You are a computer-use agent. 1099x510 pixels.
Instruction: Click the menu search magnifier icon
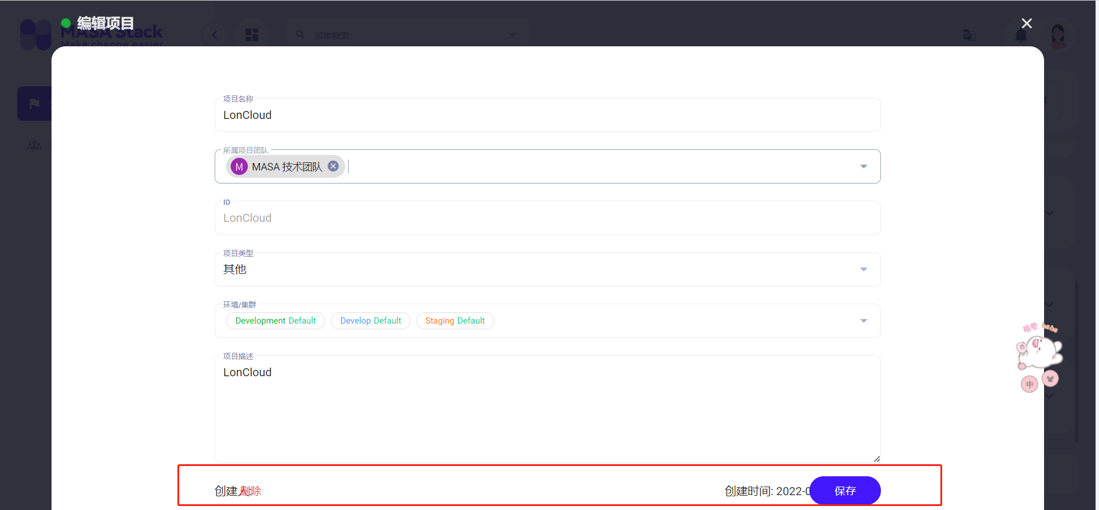pos(300,35)
